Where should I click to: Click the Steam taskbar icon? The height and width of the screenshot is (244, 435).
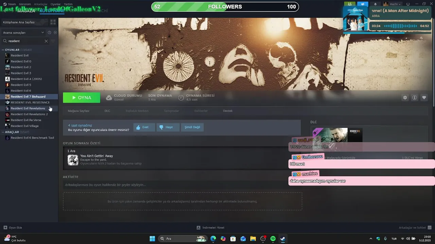pos(283,239)
